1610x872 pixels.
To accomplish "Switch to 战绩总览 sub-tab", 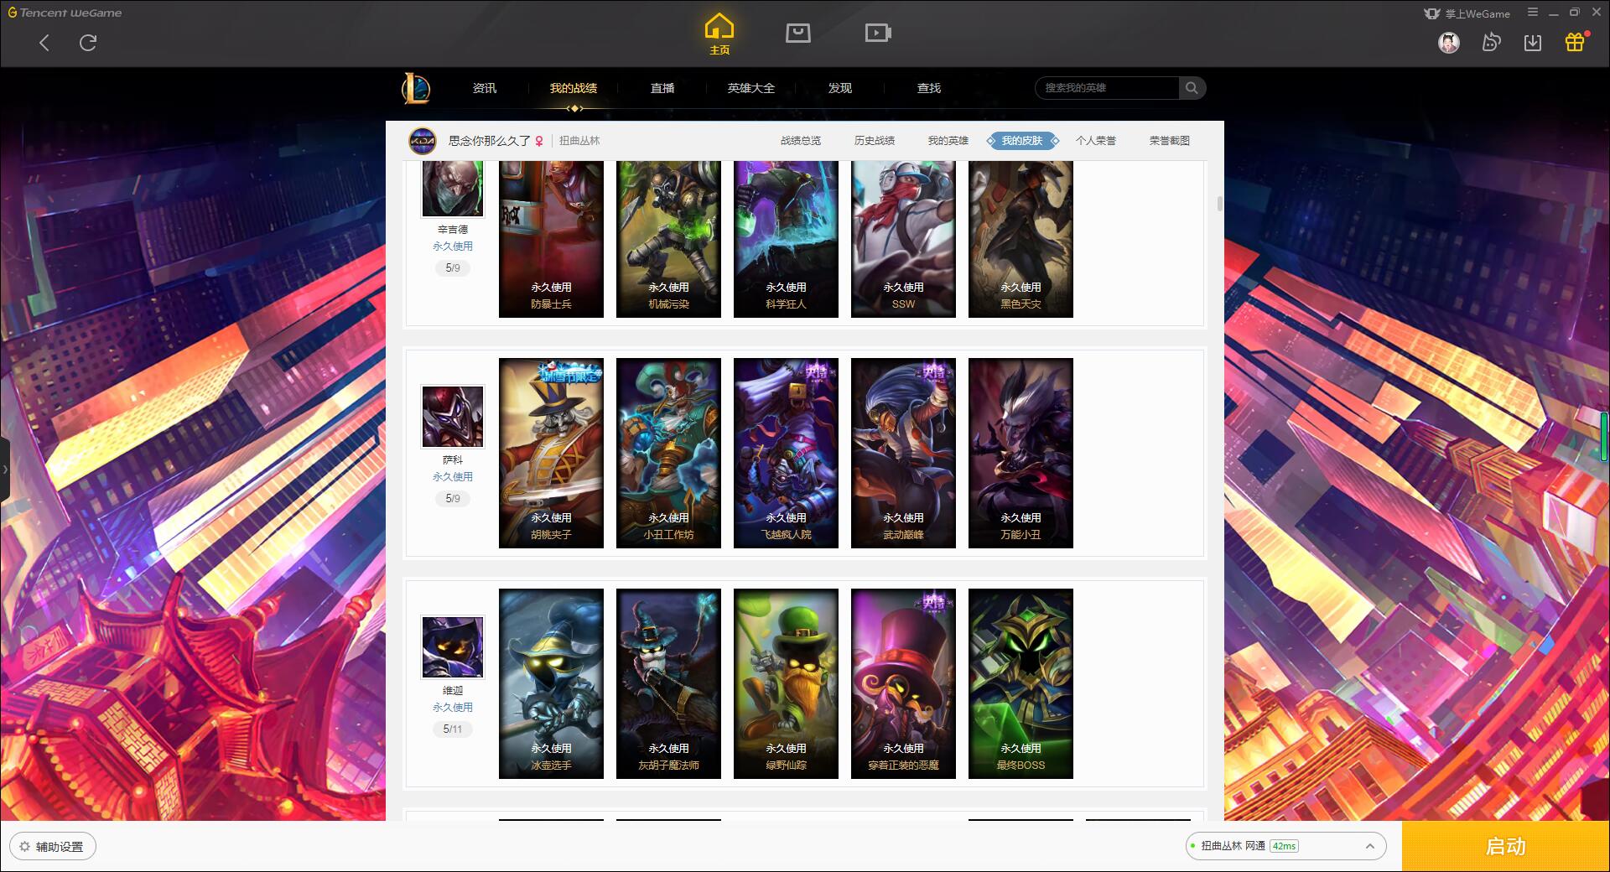I will (801, 141).
